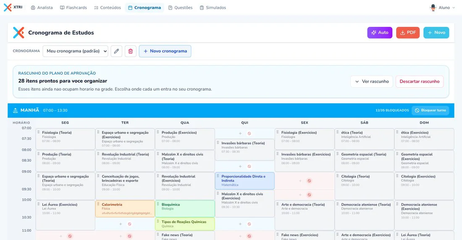Image resolution: width=462 pixels, height=240 pixels.
Task: Expand the Aluno account menu chevron
Action: (454, 8)
